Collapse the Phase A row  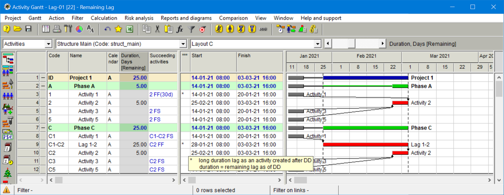pos(43,86)
